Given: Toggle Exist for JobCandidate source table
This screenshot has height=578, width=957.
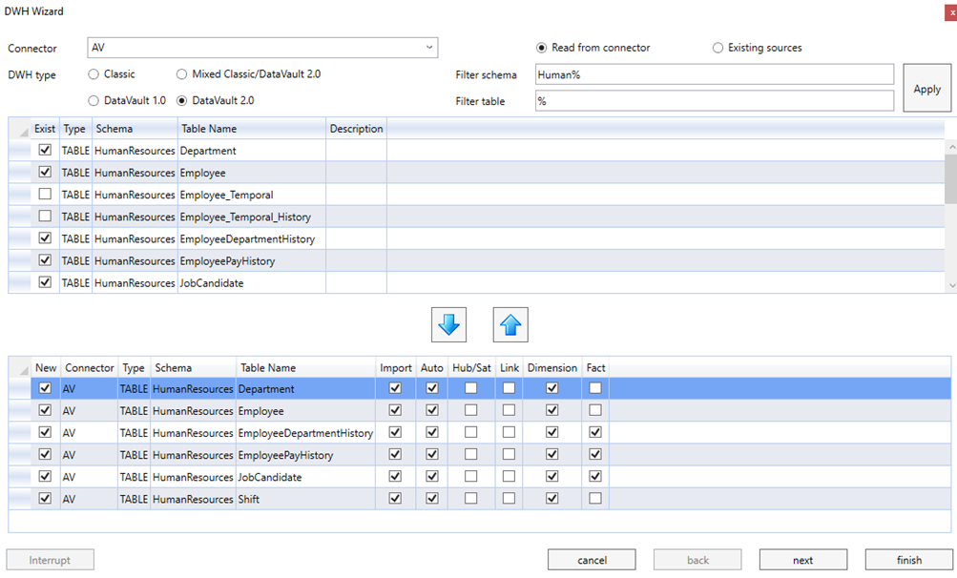Looking at the screenshot, I should (45, 282).
